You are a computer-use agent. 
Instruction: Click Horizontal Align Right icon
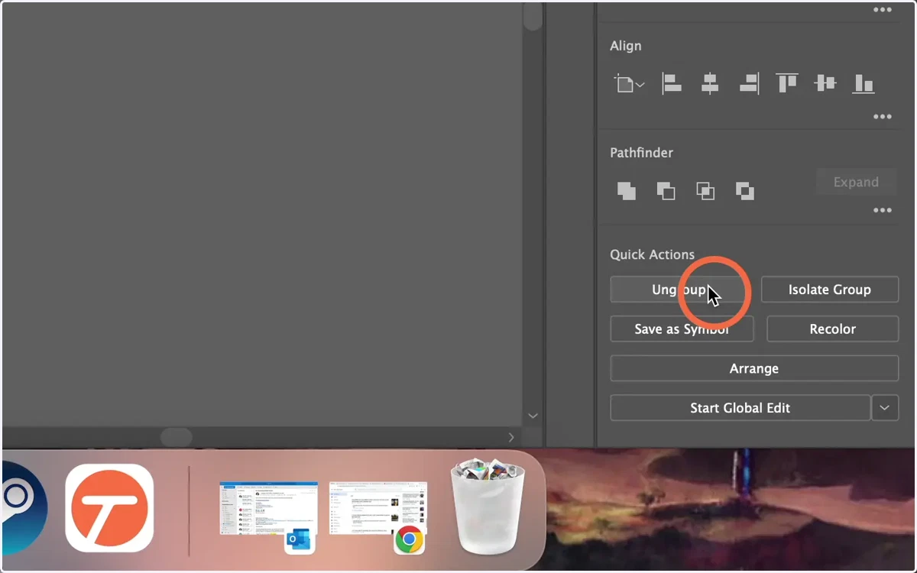(x=749, y=83)
